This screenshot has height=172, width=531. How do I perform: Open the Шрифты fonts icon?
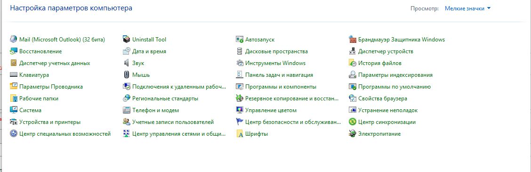coord(240,134)
